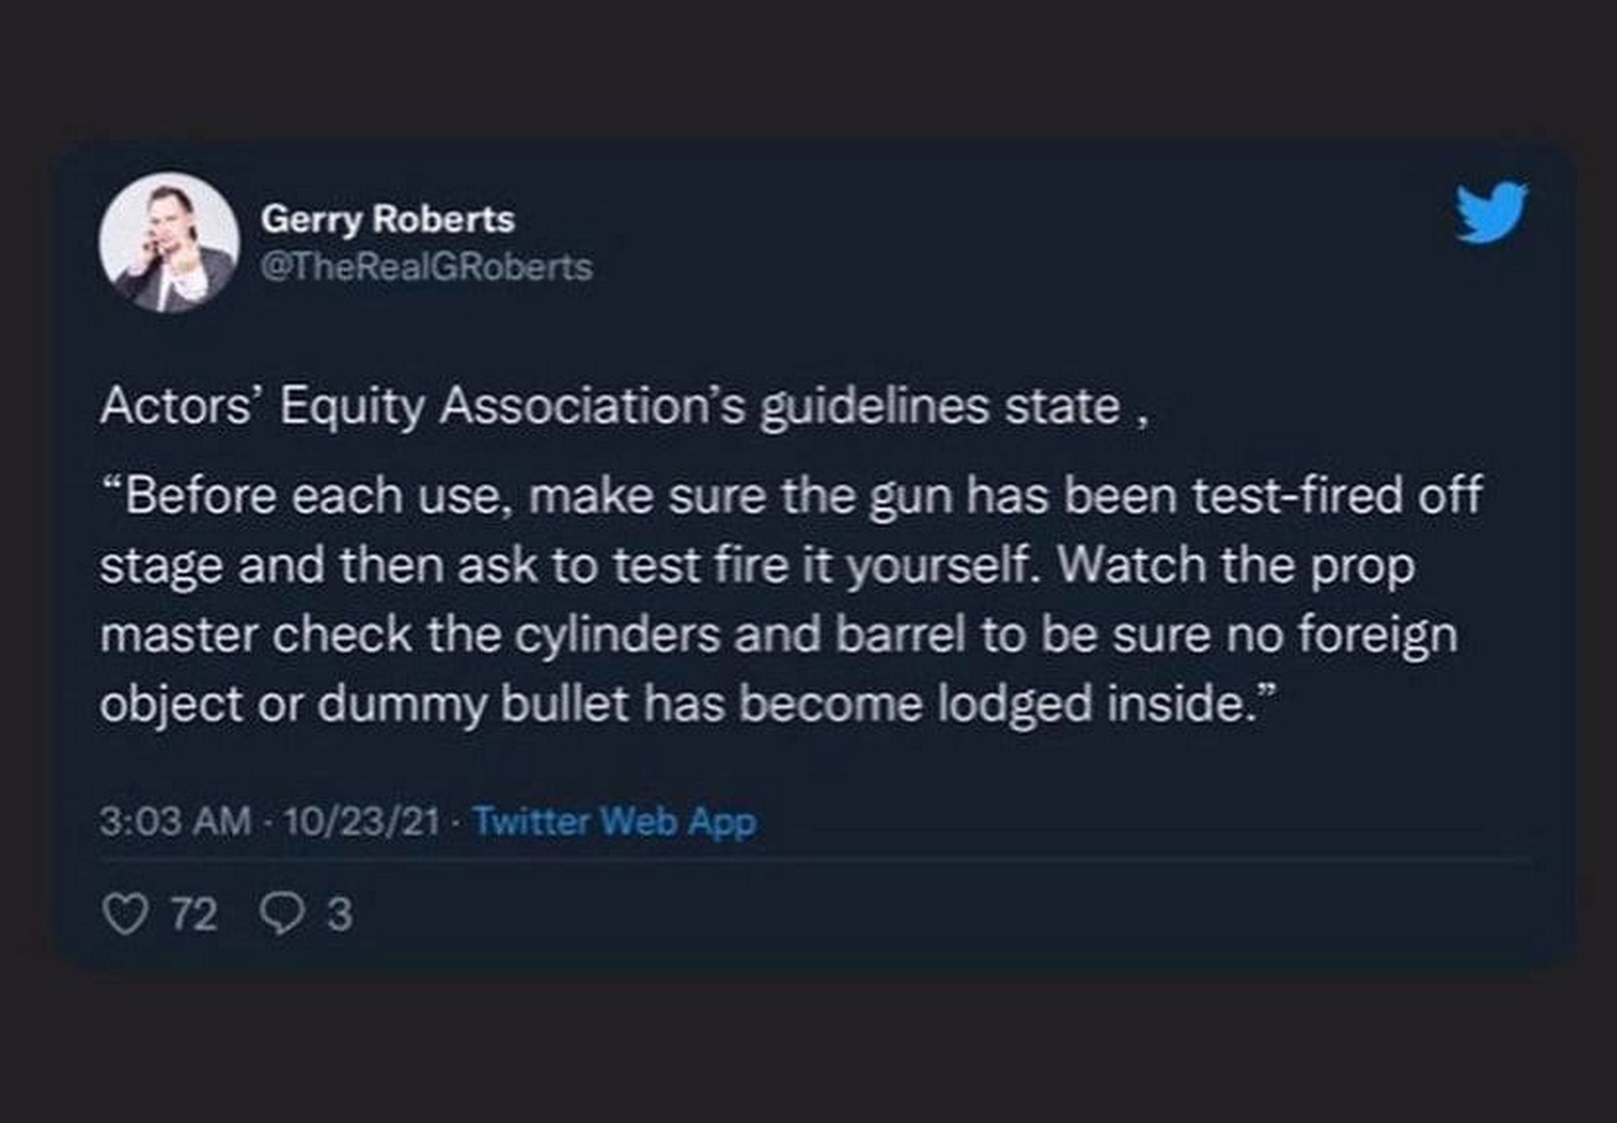The image size is (1617, 1123).
Task: Click the line mentioning Actors' Equity Association's guidelines
Action: tap(623, 406)
